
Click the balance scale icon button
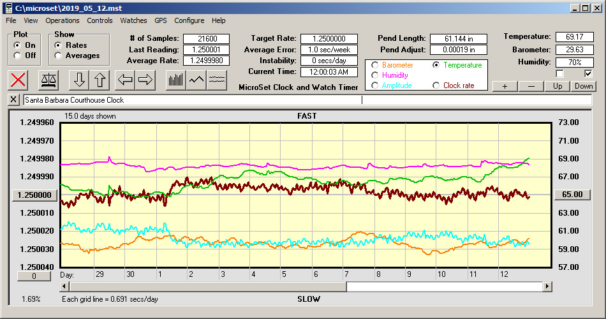tap(48, 80)
